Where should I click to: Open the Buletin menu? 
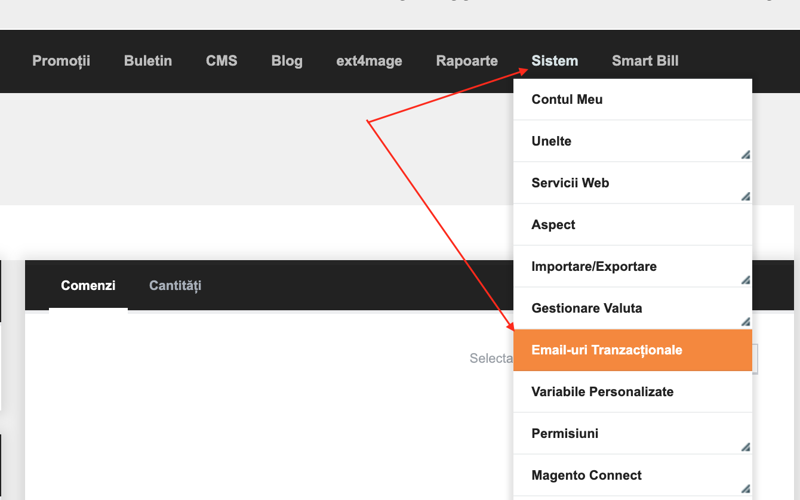(x=148, y=61)
